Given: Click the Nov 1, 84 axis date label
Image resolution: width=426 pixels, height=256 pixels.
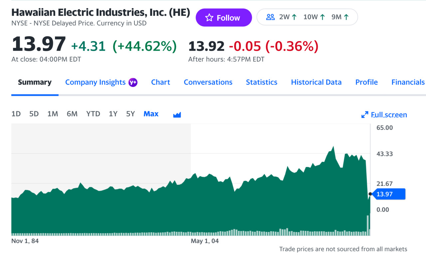Looking at the screenshot, I should tap(25, 241).
